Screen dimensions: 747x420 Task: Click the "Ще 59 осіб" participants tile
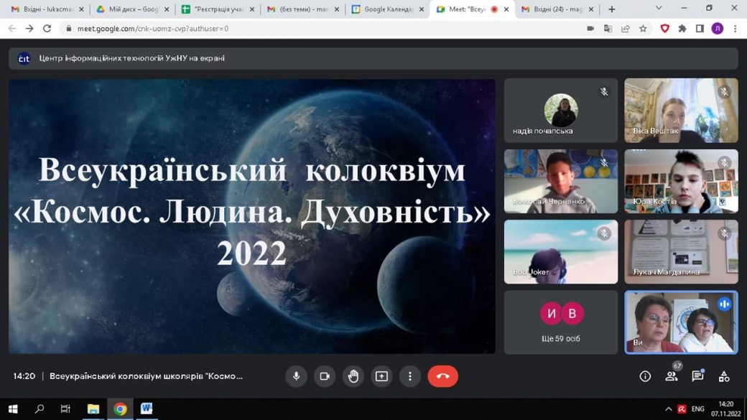(x=561, y=322)
